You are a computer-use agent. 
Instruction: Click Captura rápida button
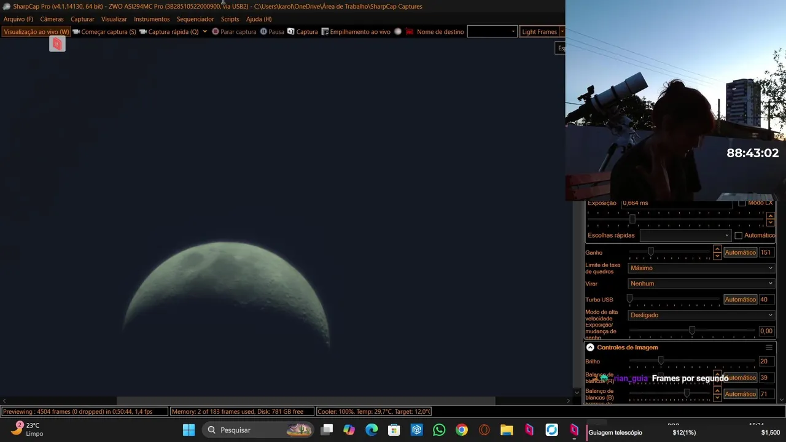point(169,32)
